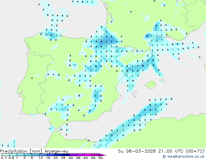Click the '45' legend scale label
Viewport: 206px width, 159px height.
(x=93, y=158)
